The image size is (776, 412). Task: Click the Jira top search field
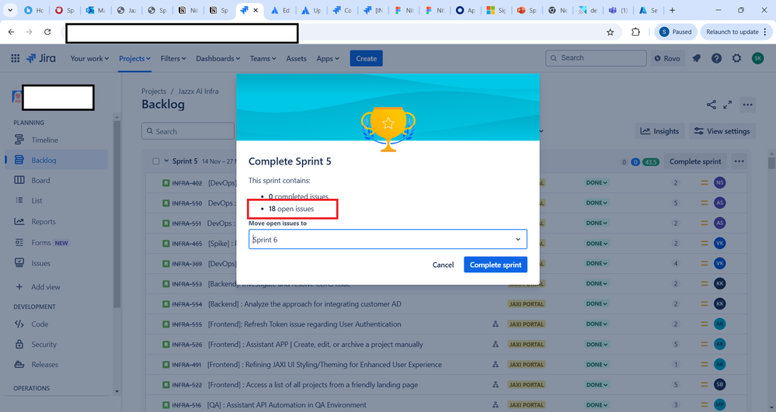point(596,58)
